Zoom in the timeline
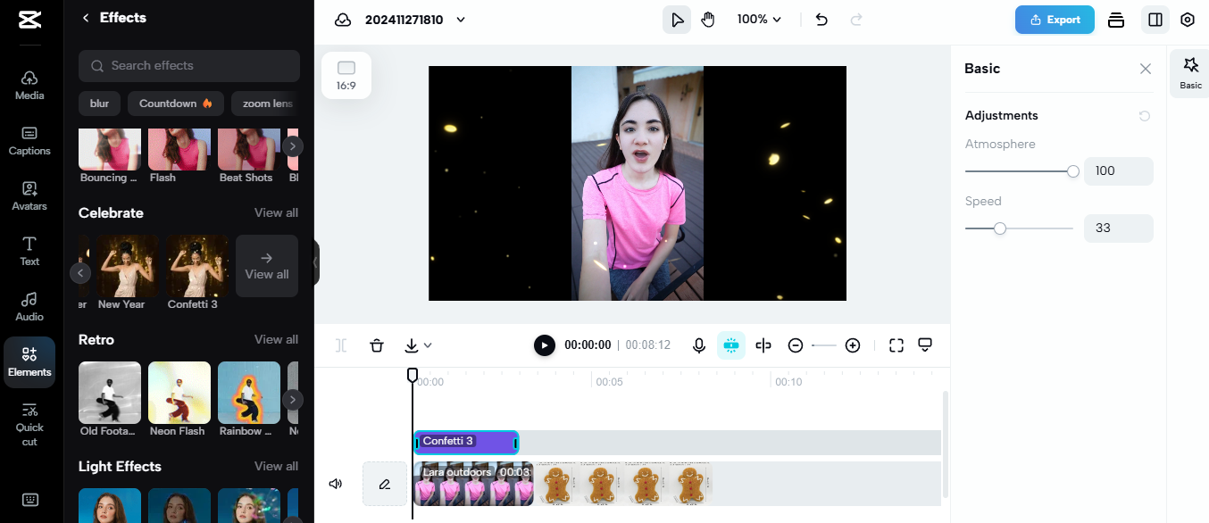This screenshot has height=523, width=1209. point(853,345)
